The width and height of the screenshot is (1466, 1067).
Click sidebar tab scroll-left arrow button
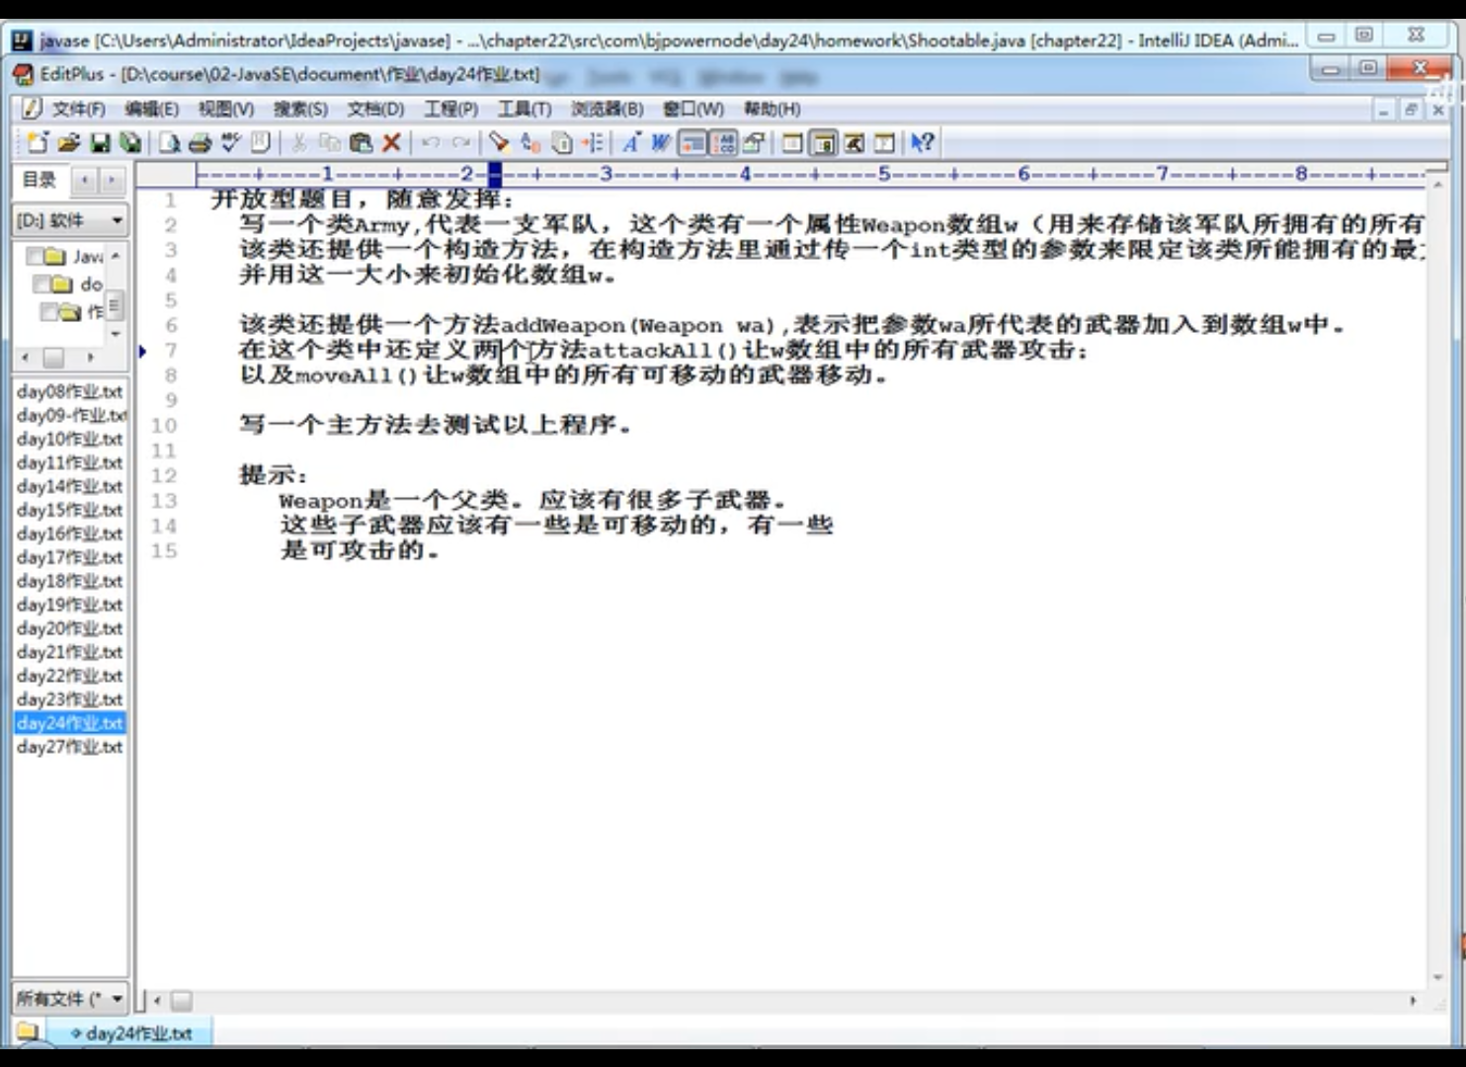click(x=85, y=180)
